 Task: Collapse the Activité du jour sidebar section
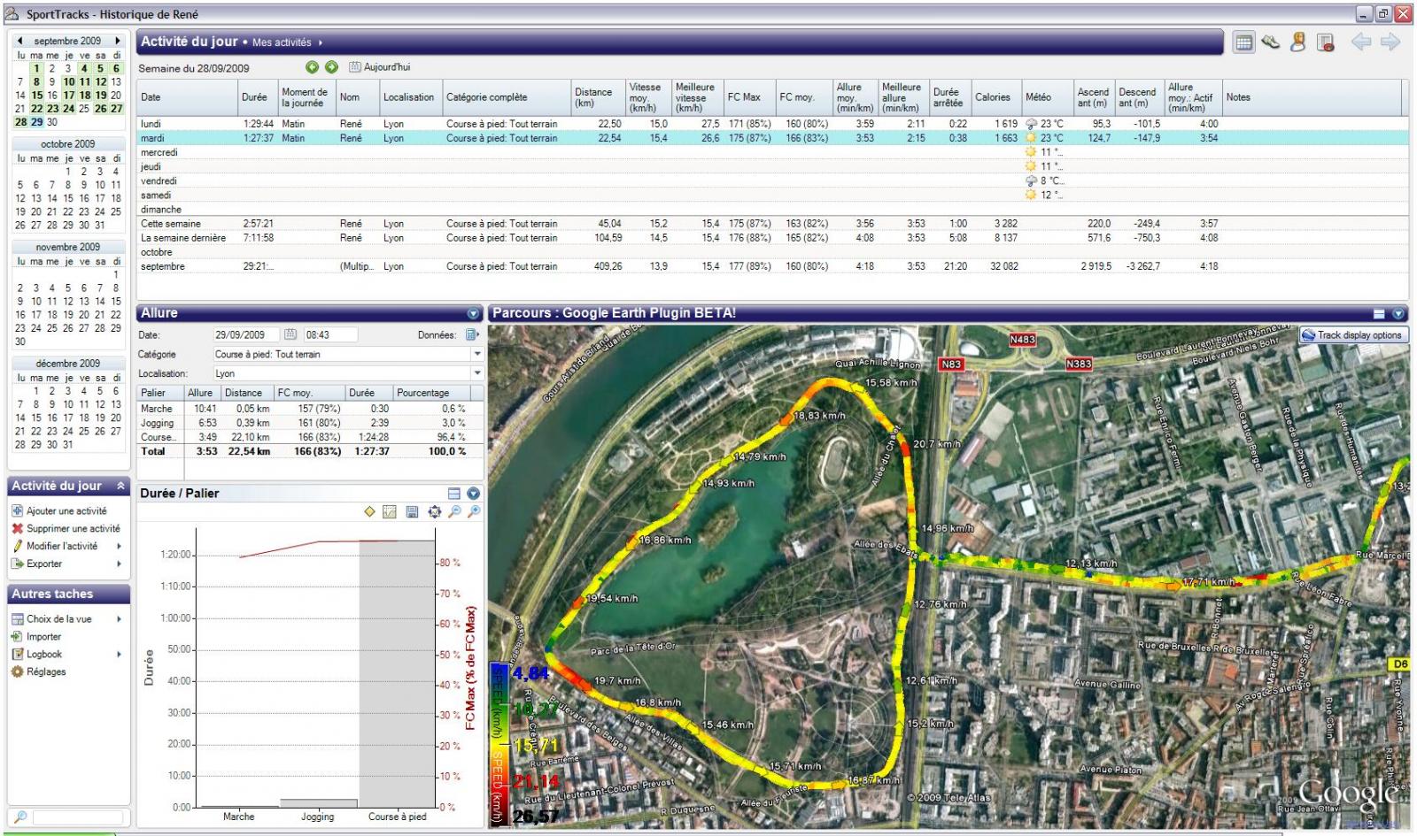[x=120, y=486]
